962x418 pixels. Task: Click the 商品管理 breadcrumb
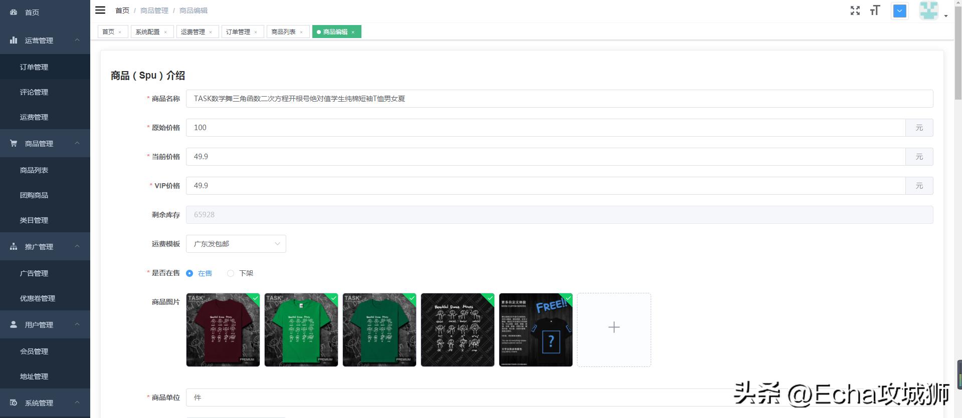[x=154, y=11]
